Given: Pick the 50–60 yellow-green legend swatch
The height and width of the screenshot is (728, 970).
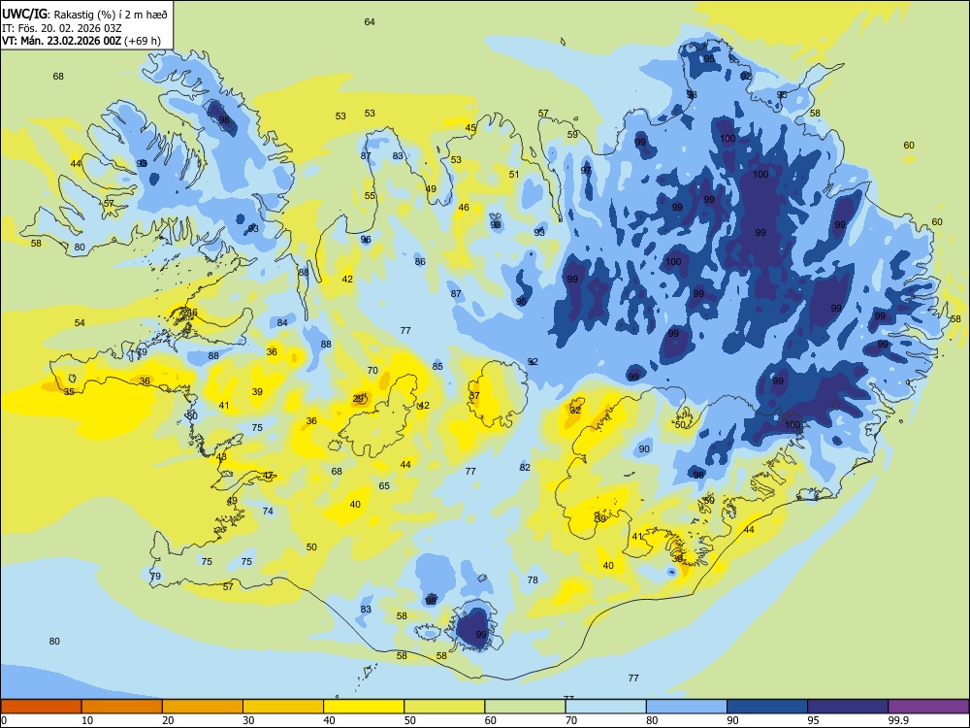Looking at the screenshot, I should pyautogui.click(x=444, y=707).
